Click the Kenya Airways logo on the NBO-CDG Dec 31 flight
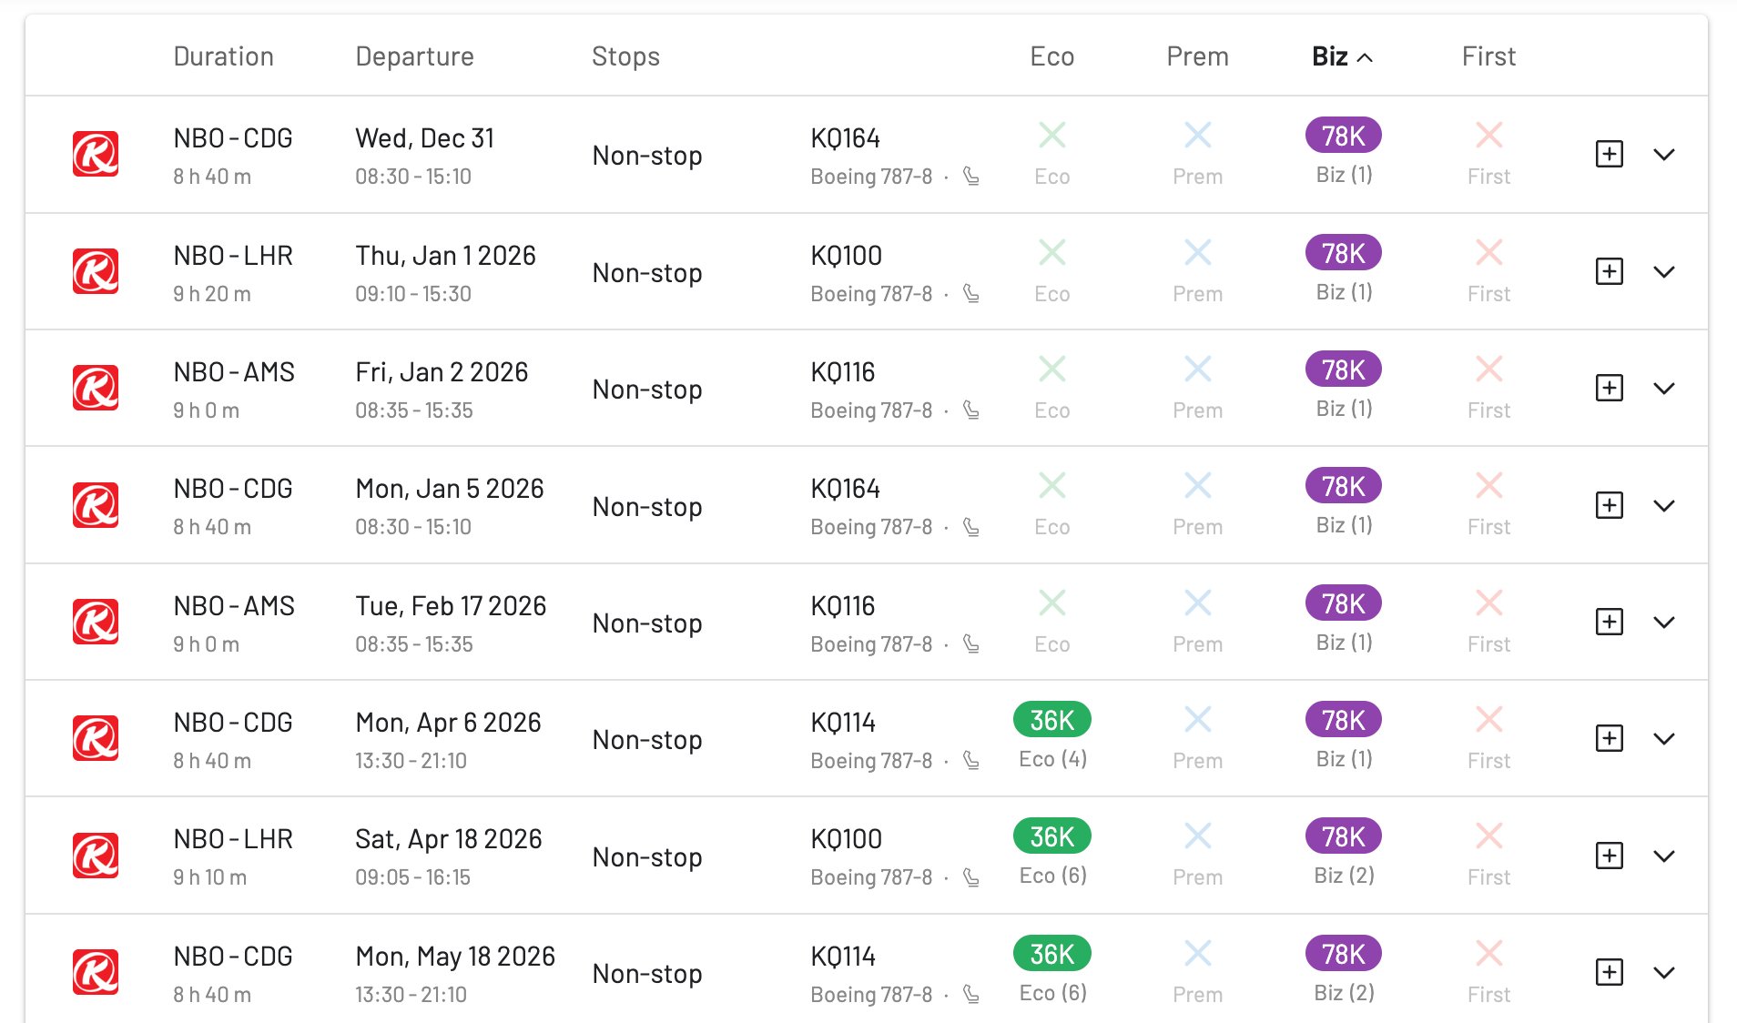The image size is (1737, 1023). [x=97, y=154]
